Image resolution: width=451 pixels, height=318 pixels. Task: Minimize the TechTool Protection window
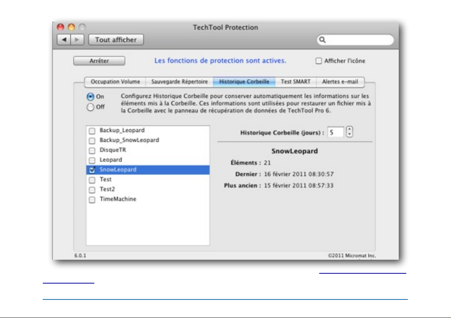pos(71,27)
